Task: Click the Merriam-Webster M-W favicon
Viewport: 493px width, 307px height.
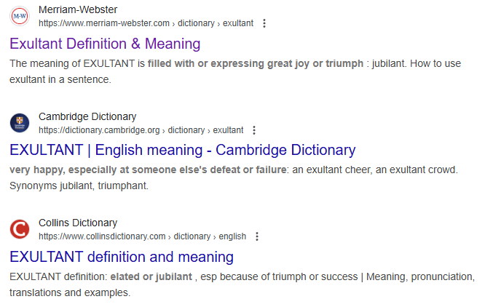Action: point(20,17)
